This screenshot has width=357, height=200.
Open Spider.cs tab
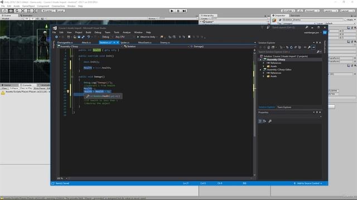tap(125, 42)
